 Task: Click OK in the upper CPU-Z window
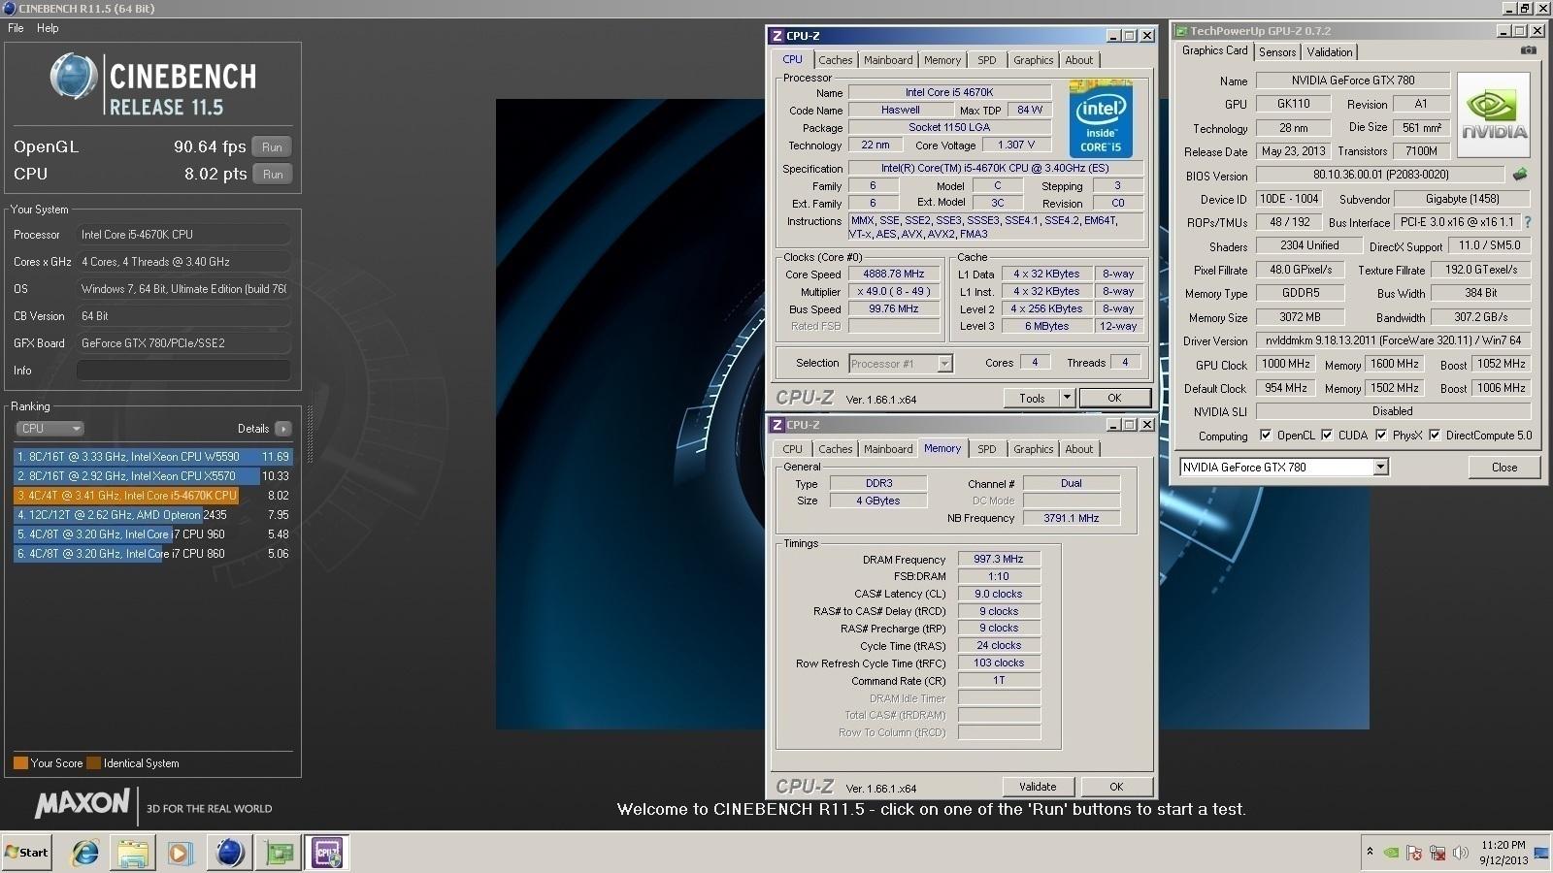pyautogui.click(x=1114, y=398)
